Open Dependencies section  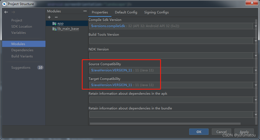[22, 50]
